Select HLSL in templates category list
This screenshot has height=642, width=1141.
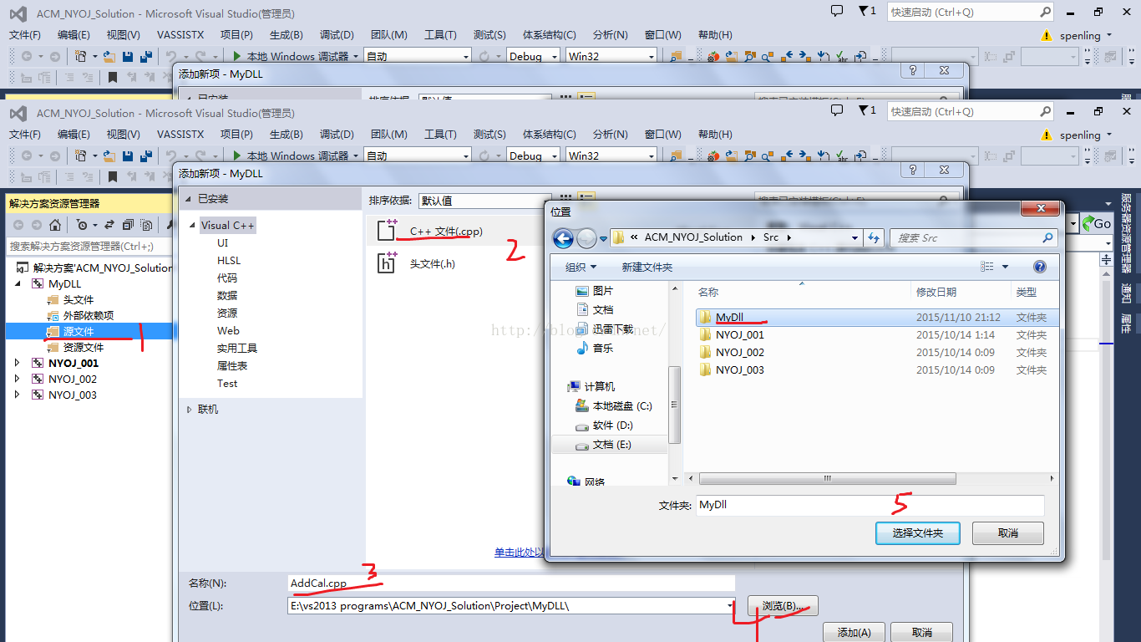point(229,260)
